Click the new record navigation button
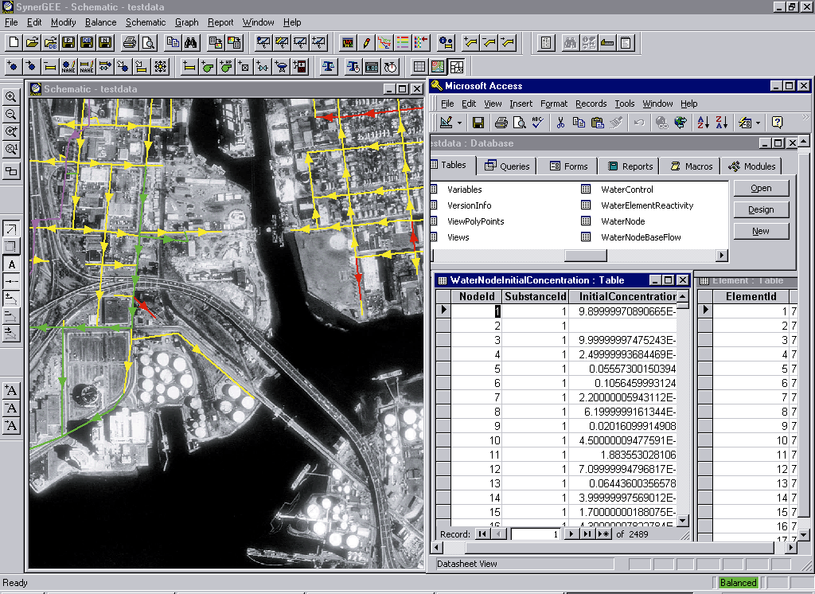 coord(603,534)
